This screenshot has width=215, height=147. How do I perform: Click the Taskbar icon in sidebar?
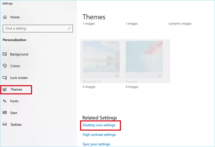click(x=5, y=124)
